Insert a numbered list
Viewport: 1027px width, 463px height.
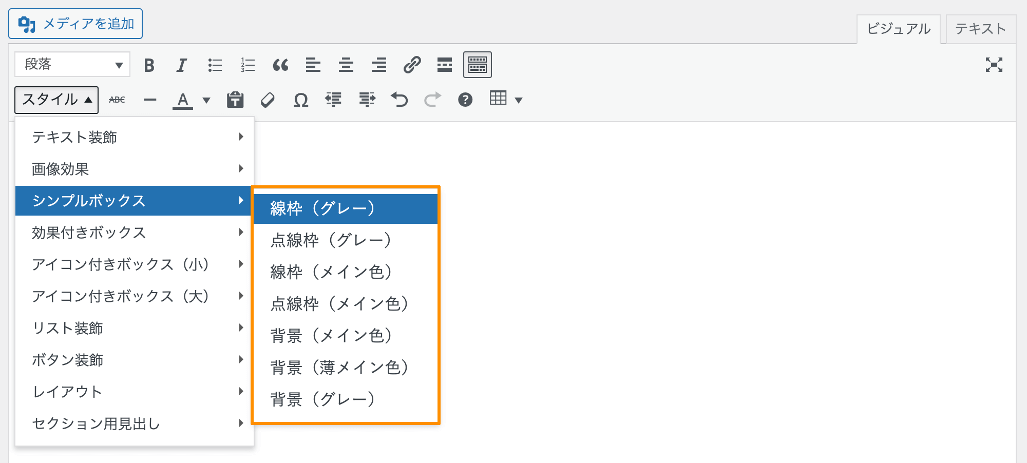point(247,65)
